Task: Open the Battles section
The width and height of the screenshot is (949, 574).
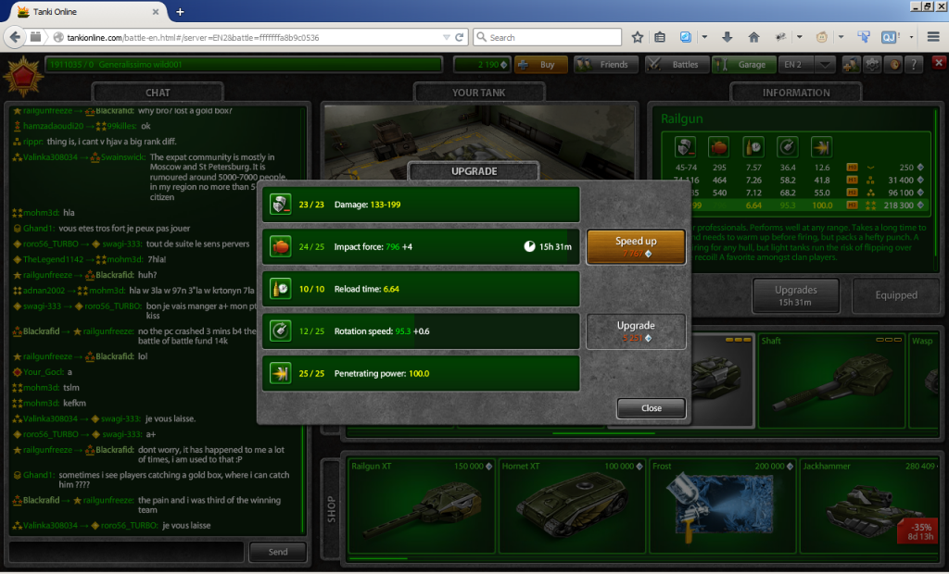Action: pos(676,65)
